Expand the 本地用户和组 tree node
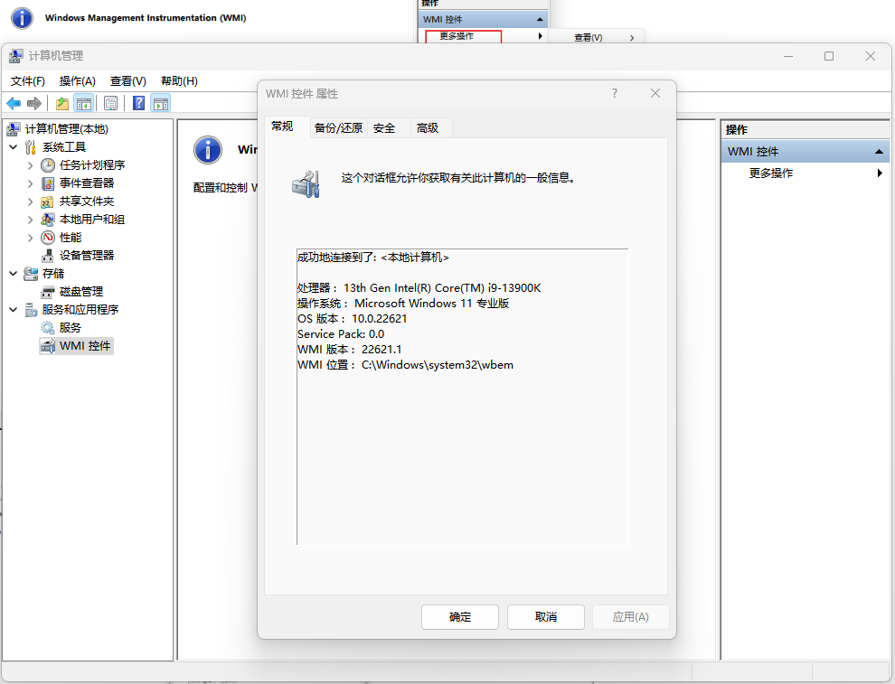This screenshot has height=684, width=895. 30,220
